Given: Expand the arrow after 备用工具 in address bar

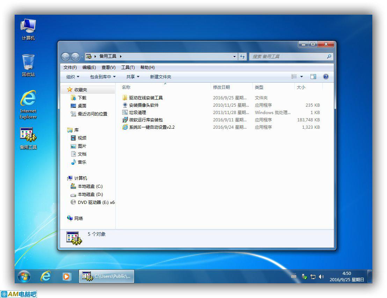Looking at the screenshot, I should [x=121, y=56].
